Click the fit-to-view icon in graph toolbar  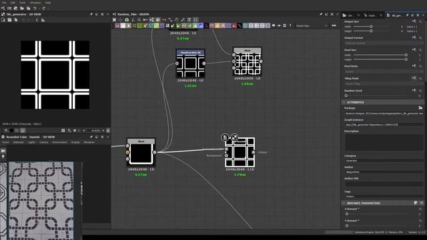point(114,20)
